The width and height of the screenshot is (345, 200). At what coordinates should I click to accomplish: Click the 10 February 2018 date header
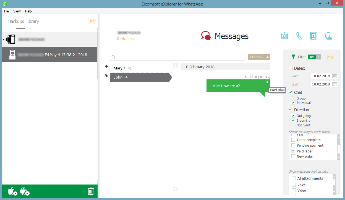[x=225, y=67]
